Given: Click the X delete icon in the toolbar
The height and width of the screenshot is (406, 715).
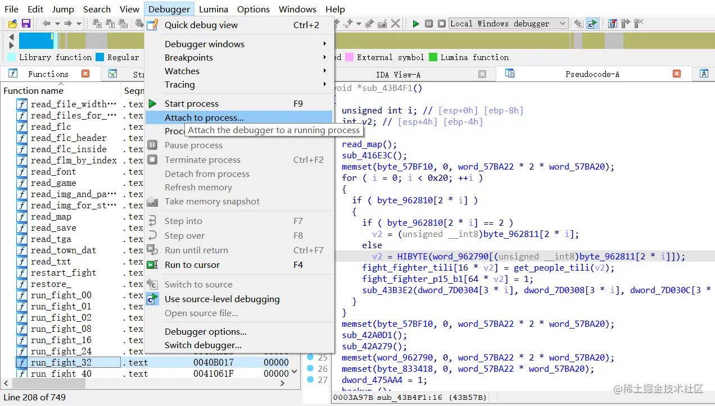Looking at the screenshot, I should 396,24.
